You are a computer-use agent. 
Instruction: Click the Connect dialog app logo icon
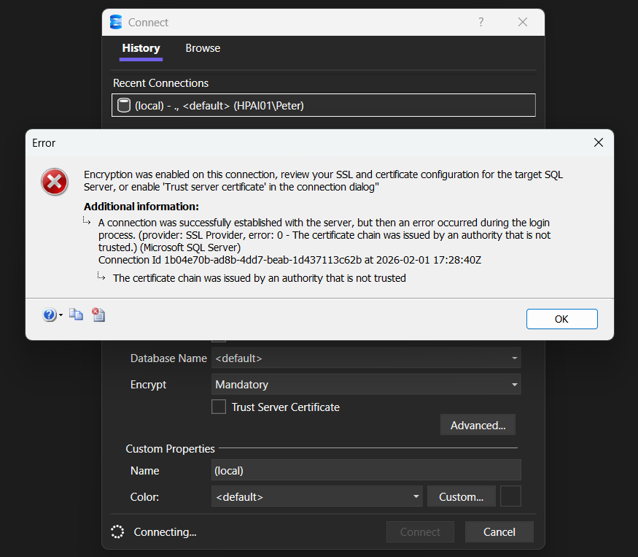pos(116,23)
